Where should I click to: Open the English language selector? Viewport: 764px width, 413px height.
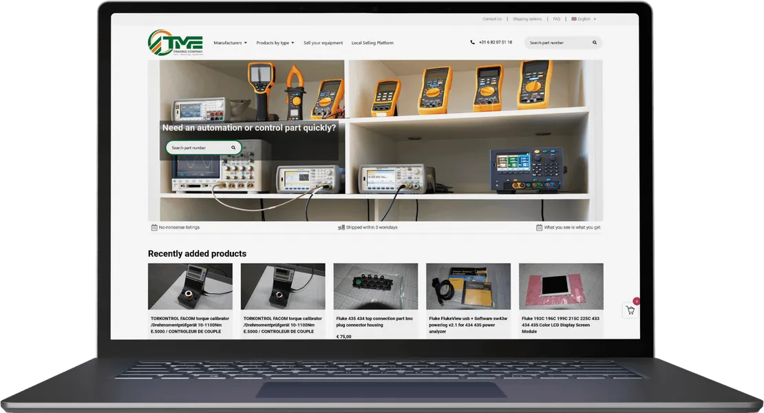[584, 19]
